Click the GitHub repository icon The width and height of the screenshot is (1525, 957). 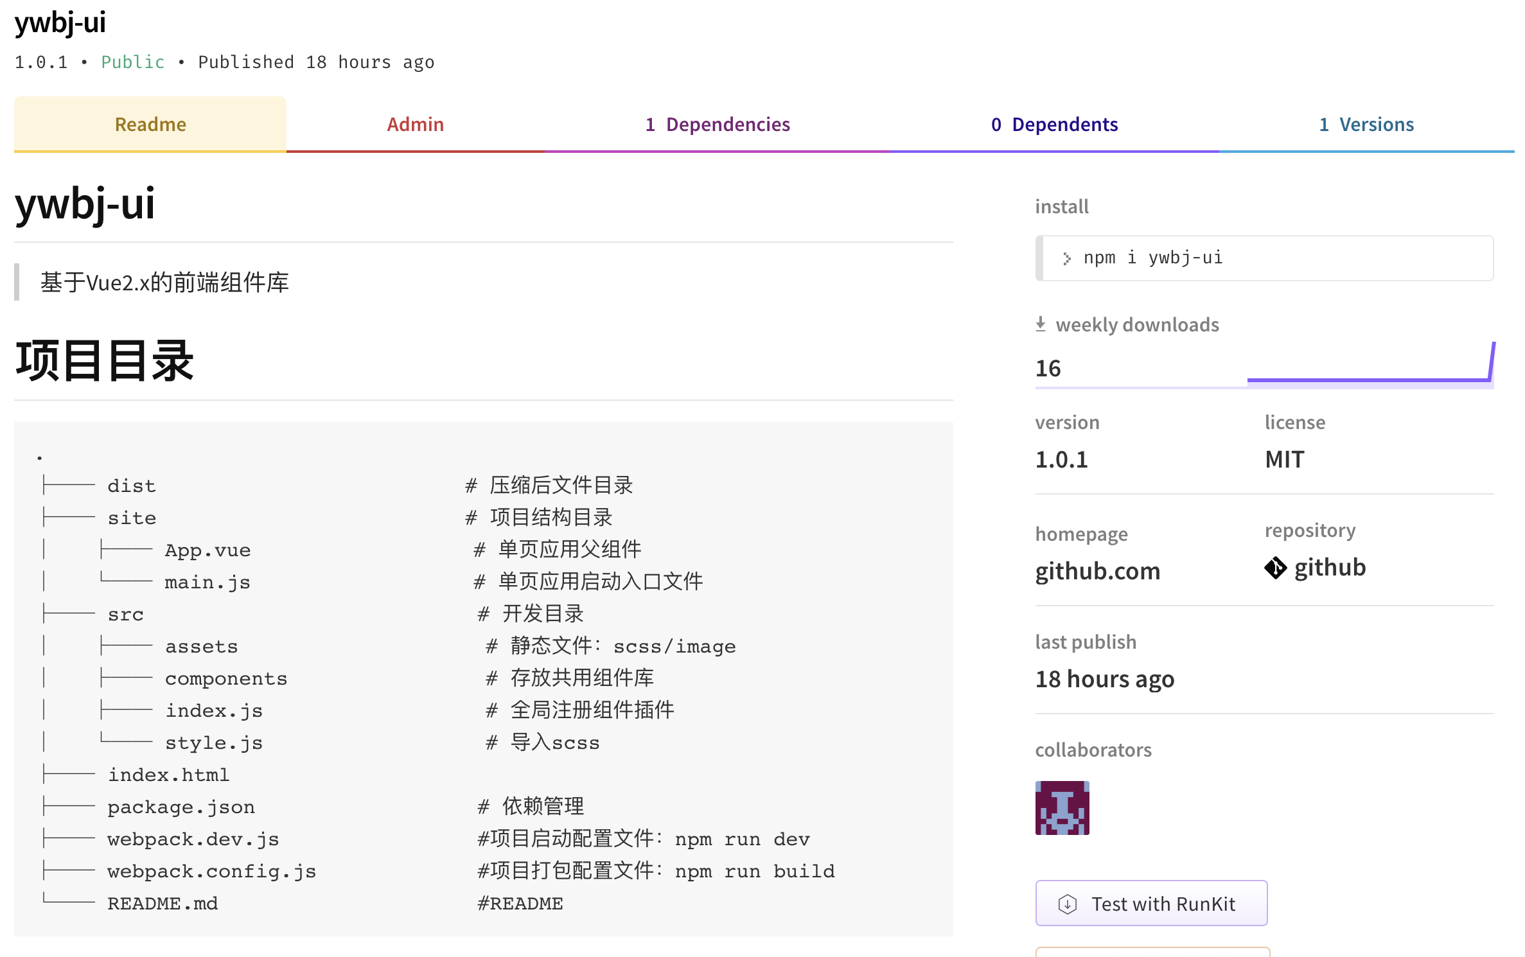click(x=1275, y=567)
